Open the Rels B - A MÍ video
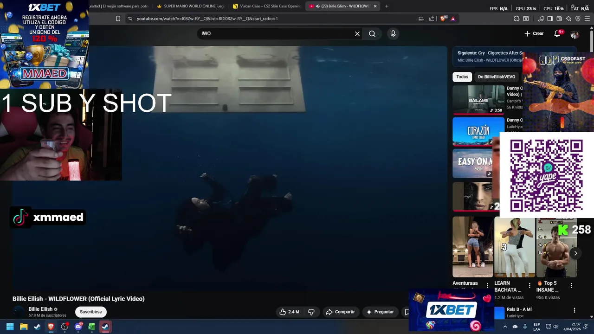Image resolution: width=594 pixels, height=334 pixels. pyautogui.click(x=519, y=309)
